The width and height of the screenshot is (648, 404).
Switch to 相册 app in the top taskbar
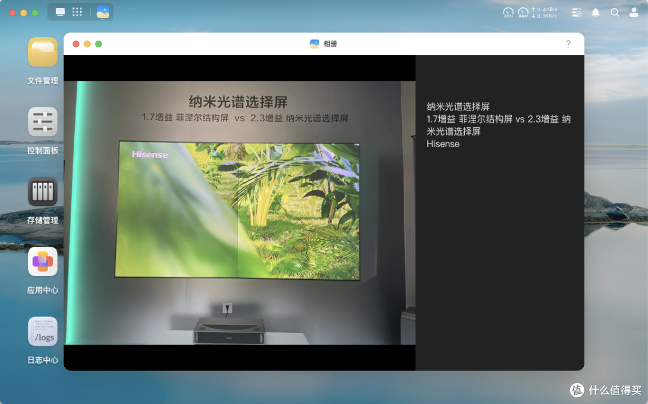pos(103,12)
